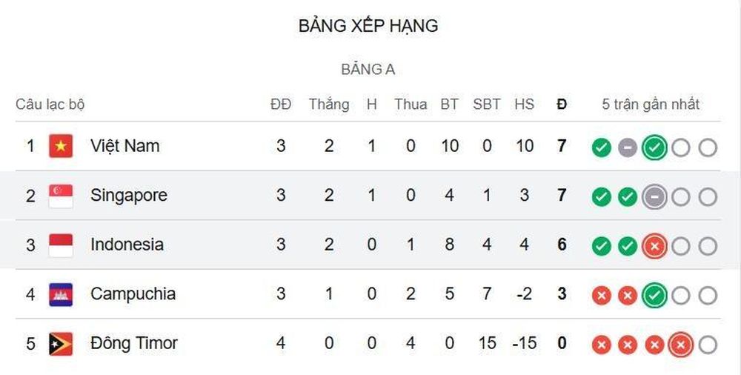Click Campuchia's highlighted green win icon
Screen dimensions: 741x375
[654, 296]
